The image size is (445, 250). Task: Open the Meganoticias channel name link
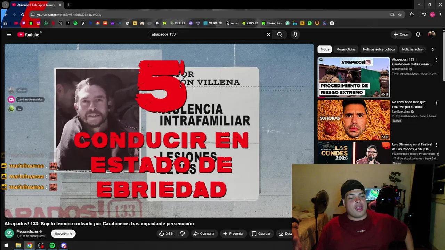pyautogui.click(x=27, y=232)
